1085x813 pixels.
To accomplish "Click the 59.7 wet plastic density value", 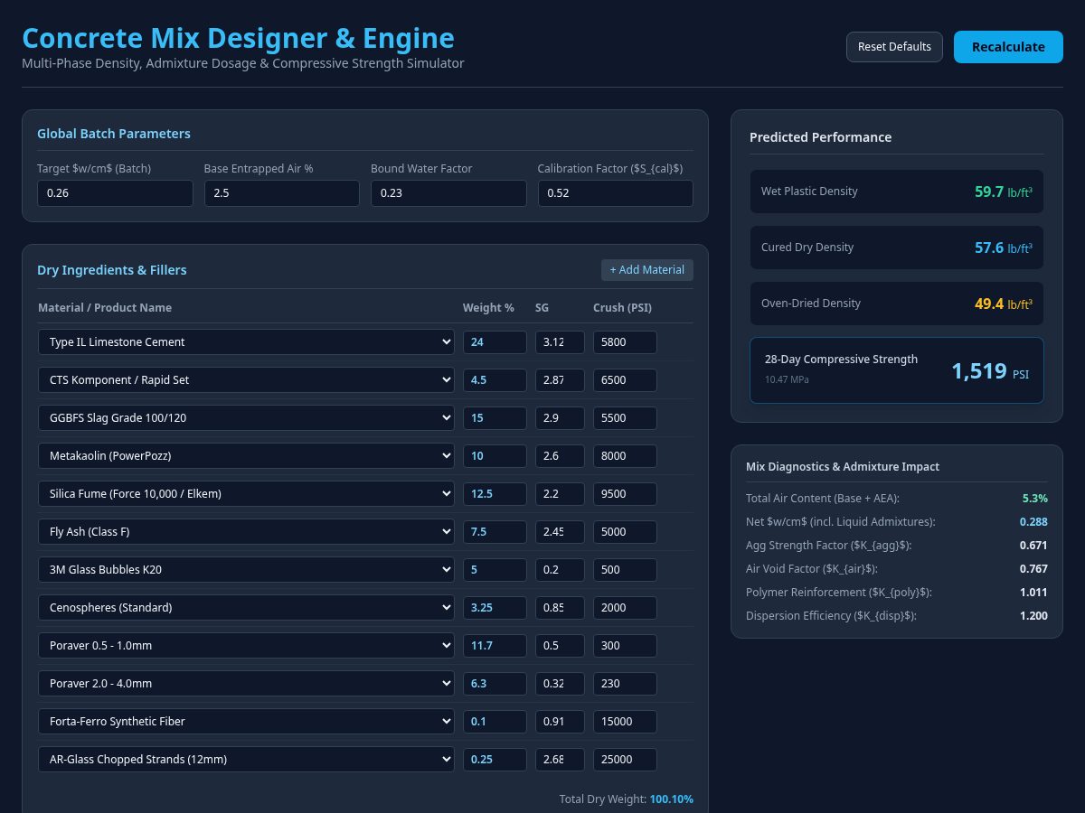I will 1004,192.
